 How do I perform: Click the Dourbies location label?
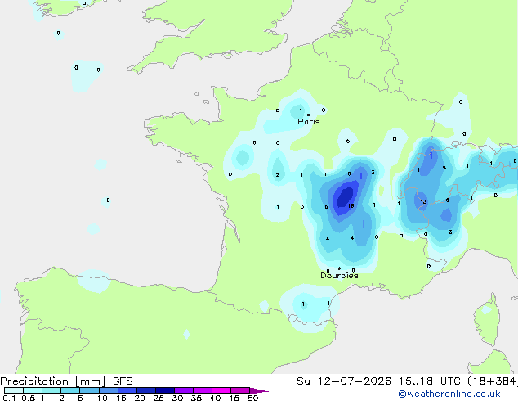(339, 275)
